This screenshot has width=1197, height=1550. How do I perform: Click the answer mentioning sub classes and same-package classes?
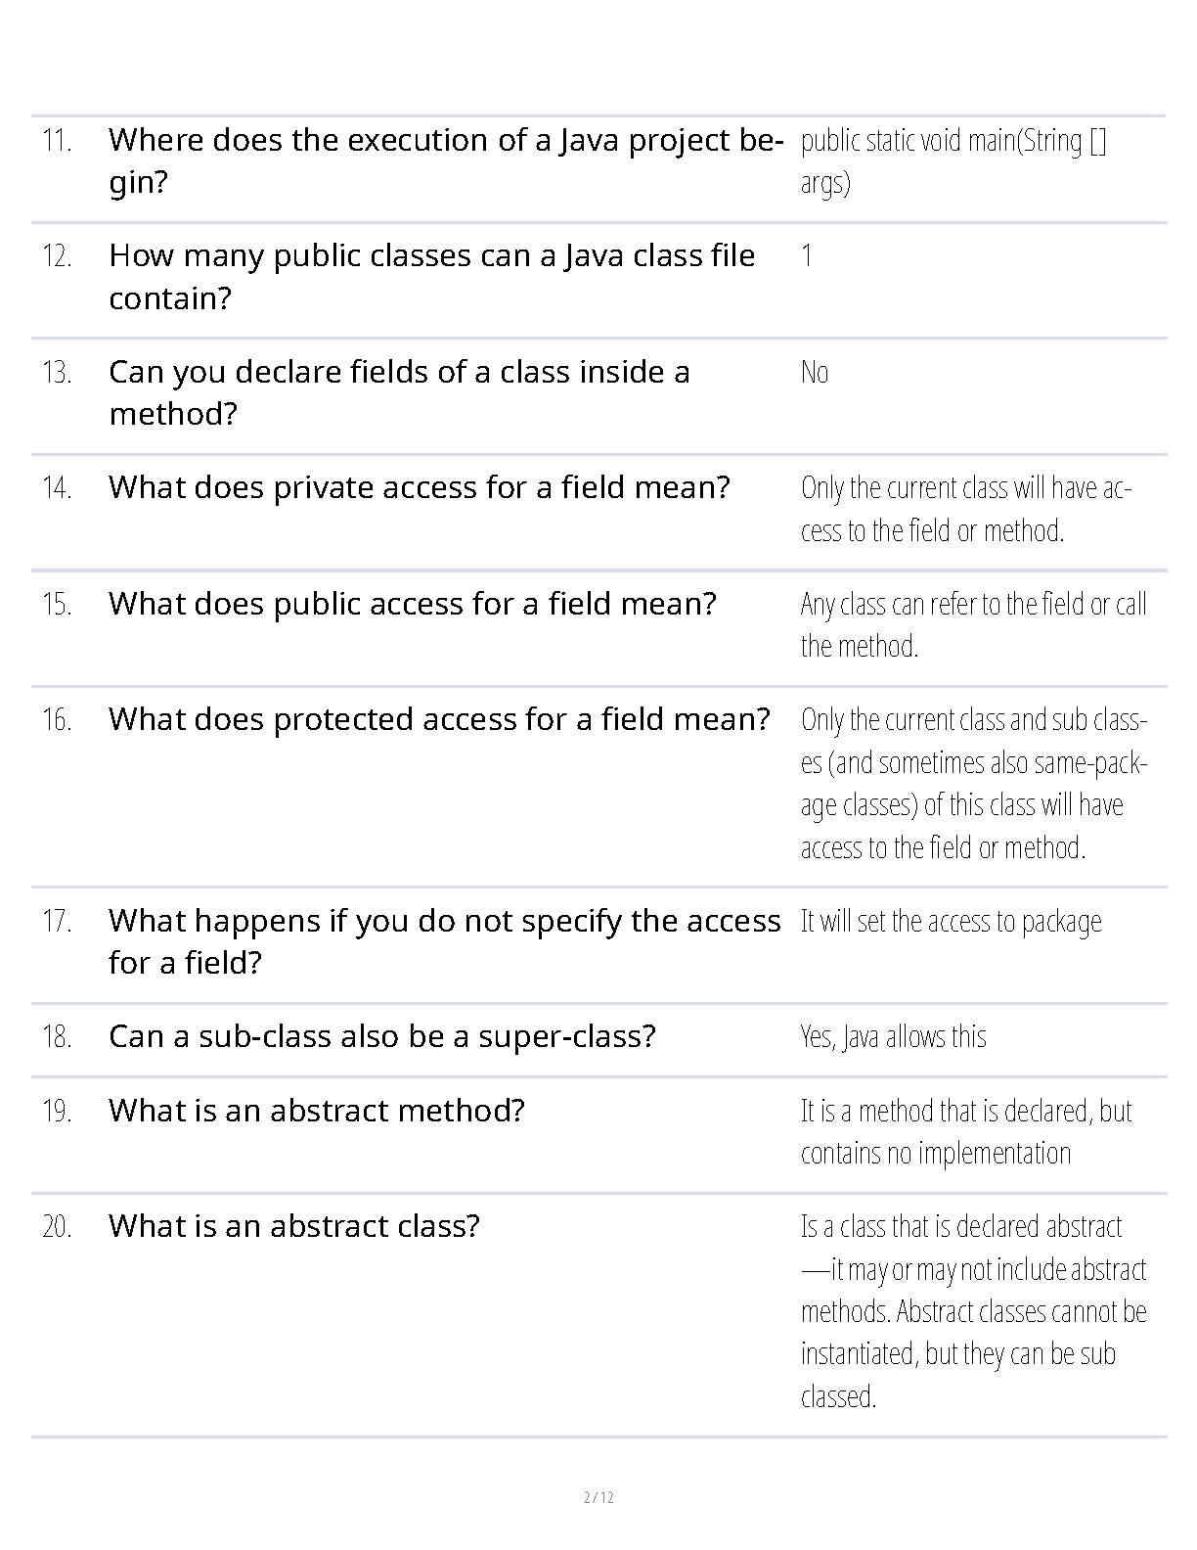coord(972,783)
